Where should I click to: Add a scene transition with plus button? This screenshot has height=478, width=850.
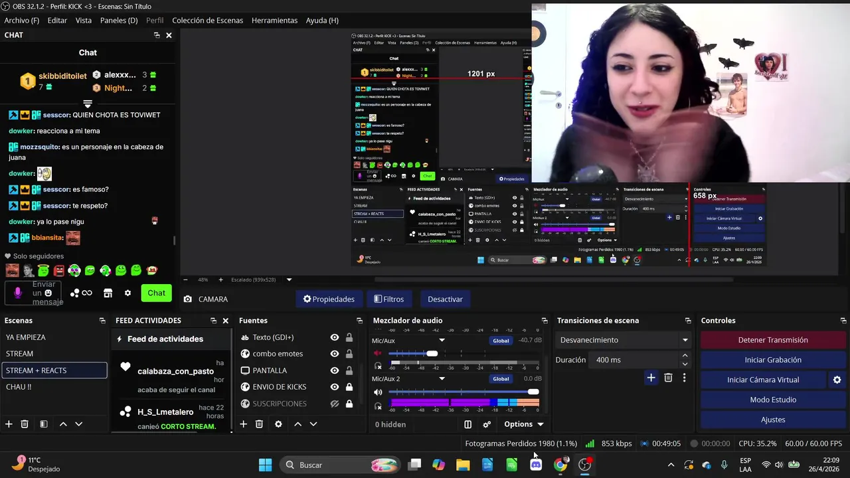(651, 378)
